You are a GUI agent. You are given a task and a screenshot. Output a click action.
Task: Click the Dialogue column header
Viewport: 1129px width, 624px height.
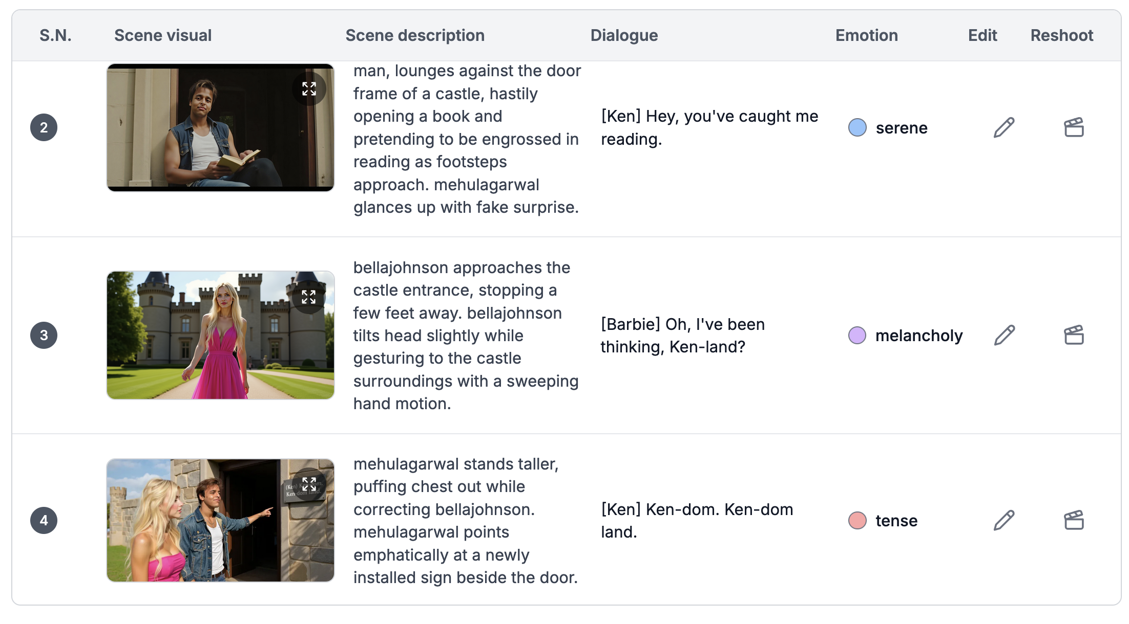[x=624, y=35]
